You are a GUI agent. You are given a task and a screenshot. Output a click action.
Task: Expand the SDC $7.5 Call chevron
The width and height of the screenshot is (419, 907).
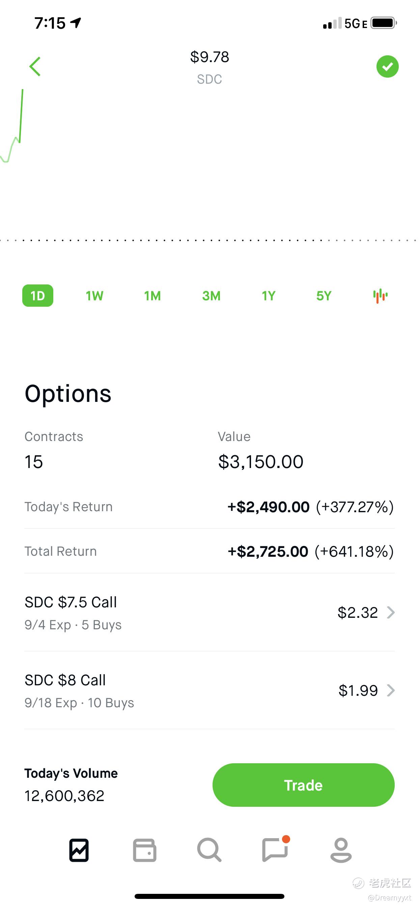390,613
